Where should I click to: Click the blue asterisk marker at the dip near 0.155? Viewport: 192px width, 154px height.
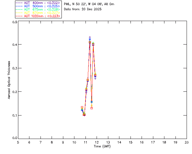pyautogui.click(x=91, y=102)
